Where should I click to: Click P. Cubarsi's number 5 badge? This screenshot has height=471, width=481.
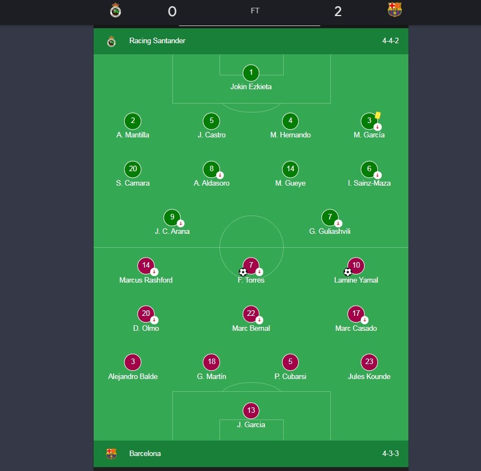tap(290, 362)
